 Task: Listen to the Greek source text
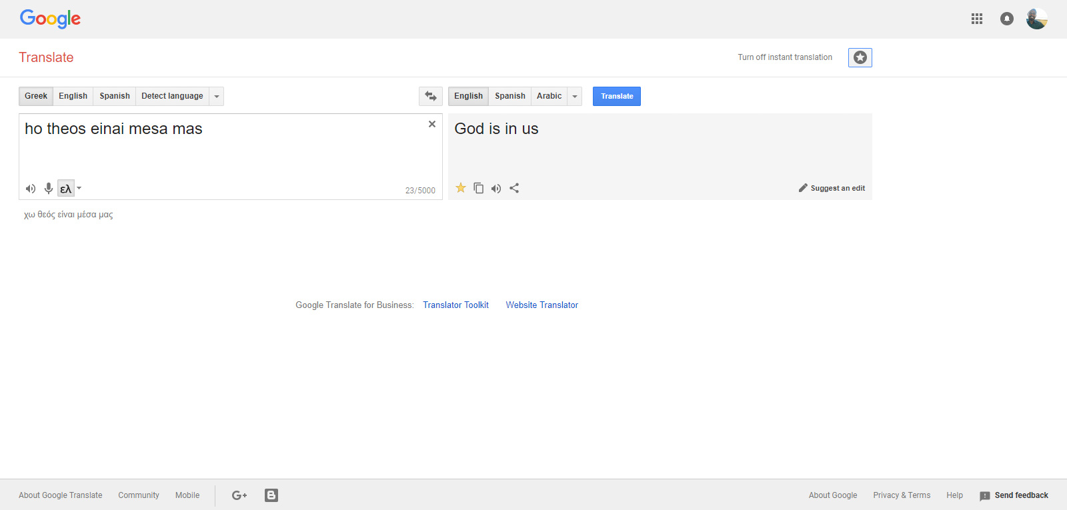31,189
